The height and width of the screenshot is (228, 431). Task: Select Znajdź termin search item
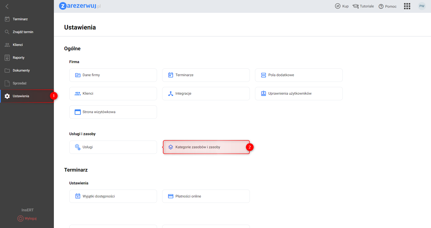click(23, 32)
